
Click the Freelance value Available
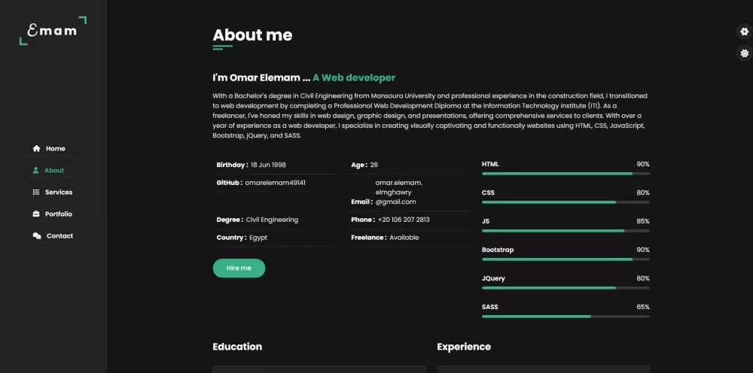point(404,238)
